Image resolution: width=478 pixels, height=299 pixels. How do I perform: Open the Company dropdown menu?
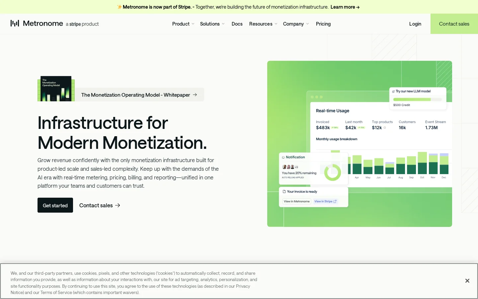click(x=296, y=24)
